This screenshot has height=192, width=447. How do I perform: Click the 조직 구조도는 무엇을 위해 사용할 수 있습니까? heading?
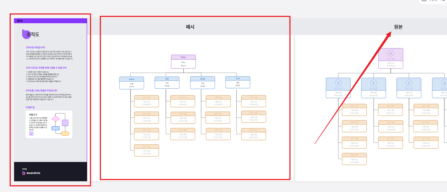[x=46, y=68]
